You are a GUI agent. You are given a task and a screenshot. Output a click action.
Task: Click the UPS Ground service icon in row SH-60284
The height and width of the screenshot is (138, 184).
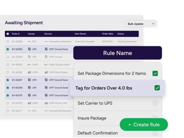click(46, 57)
